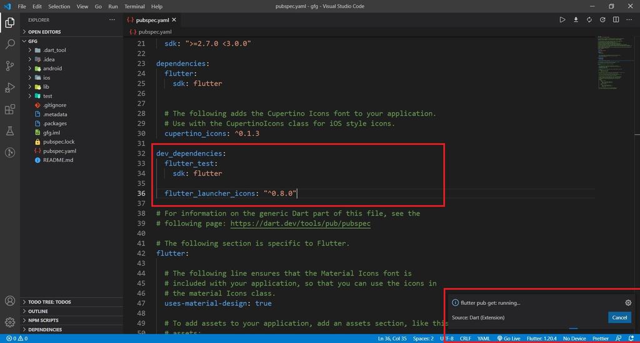Open the Run and Debug view icon
This screenshot has height=343, width=640.
click(x=10, y=87)
